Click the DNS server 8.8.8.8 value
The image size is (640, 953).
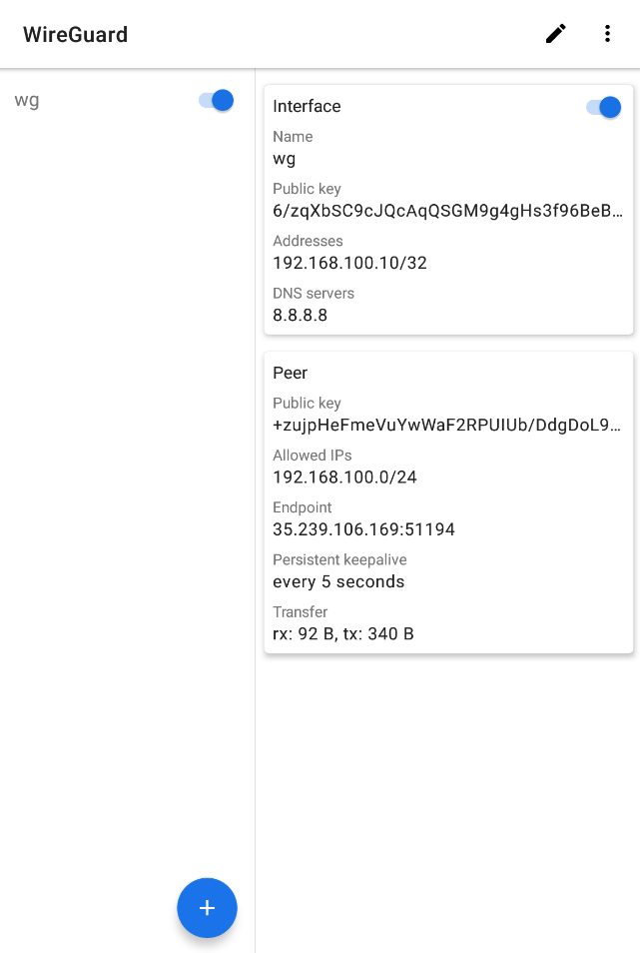300,315
